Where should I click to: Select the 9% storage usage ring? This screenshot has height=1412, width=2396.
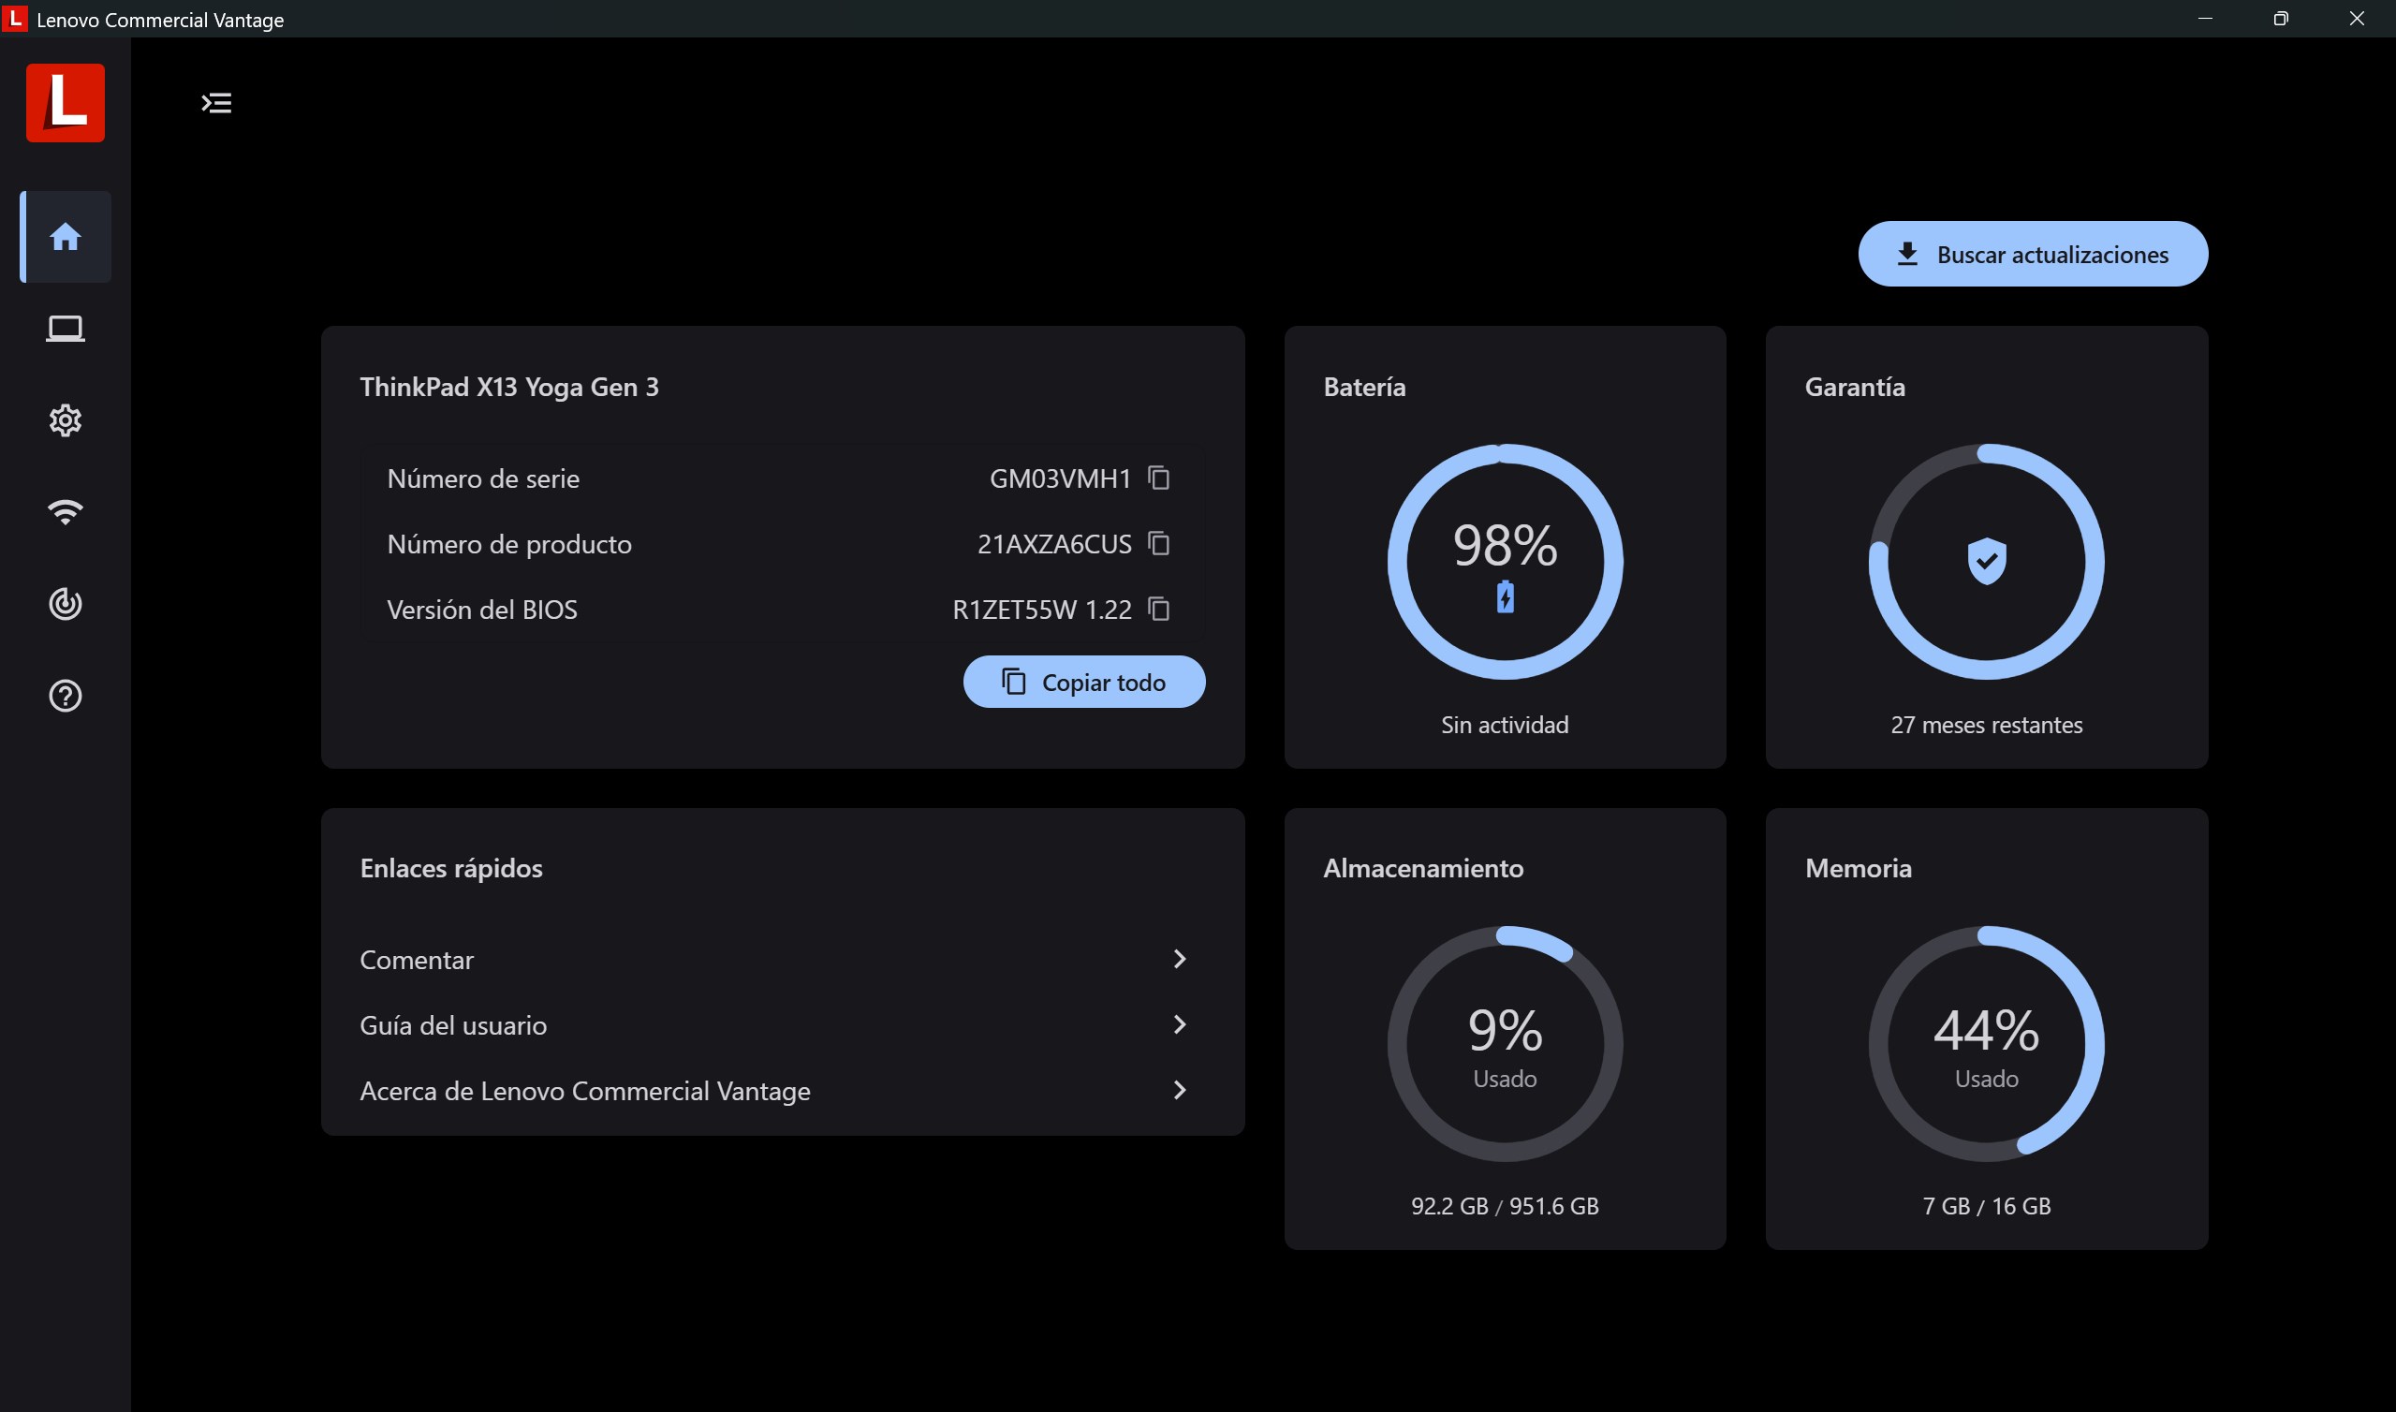tap(1505, 1044)
